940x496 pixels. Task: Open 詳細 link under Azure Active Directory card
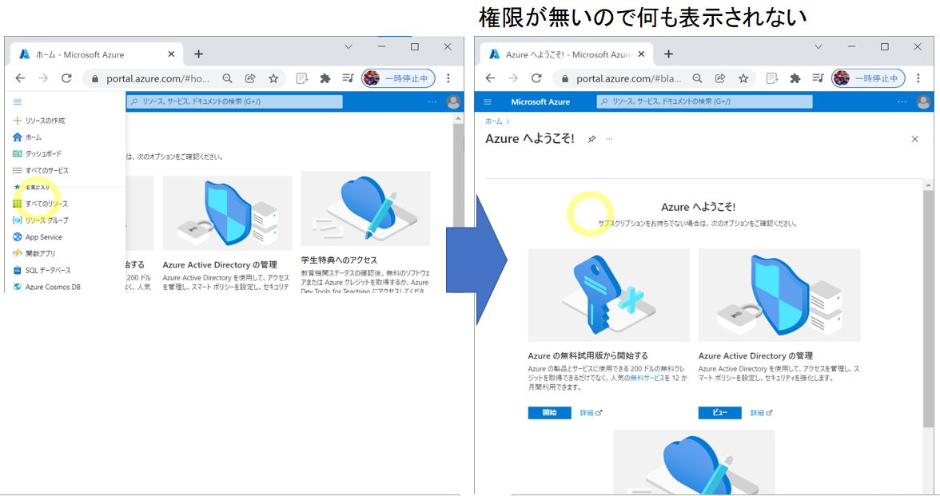tap(761, 413)
